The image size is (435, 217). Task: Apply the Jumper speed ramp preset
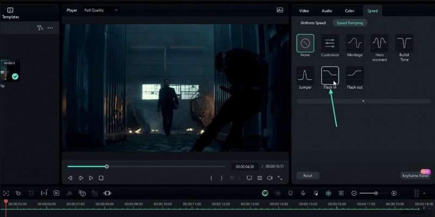305,76
